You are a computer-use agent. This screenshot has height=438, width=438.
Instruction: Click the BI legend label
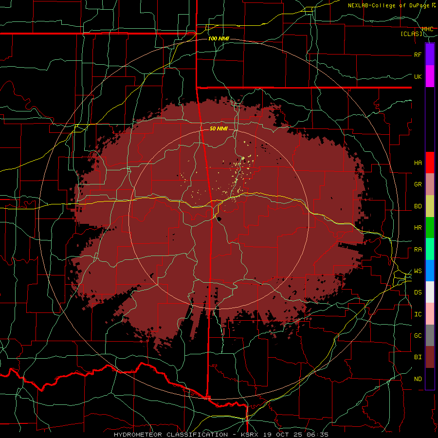pos(418,357)
